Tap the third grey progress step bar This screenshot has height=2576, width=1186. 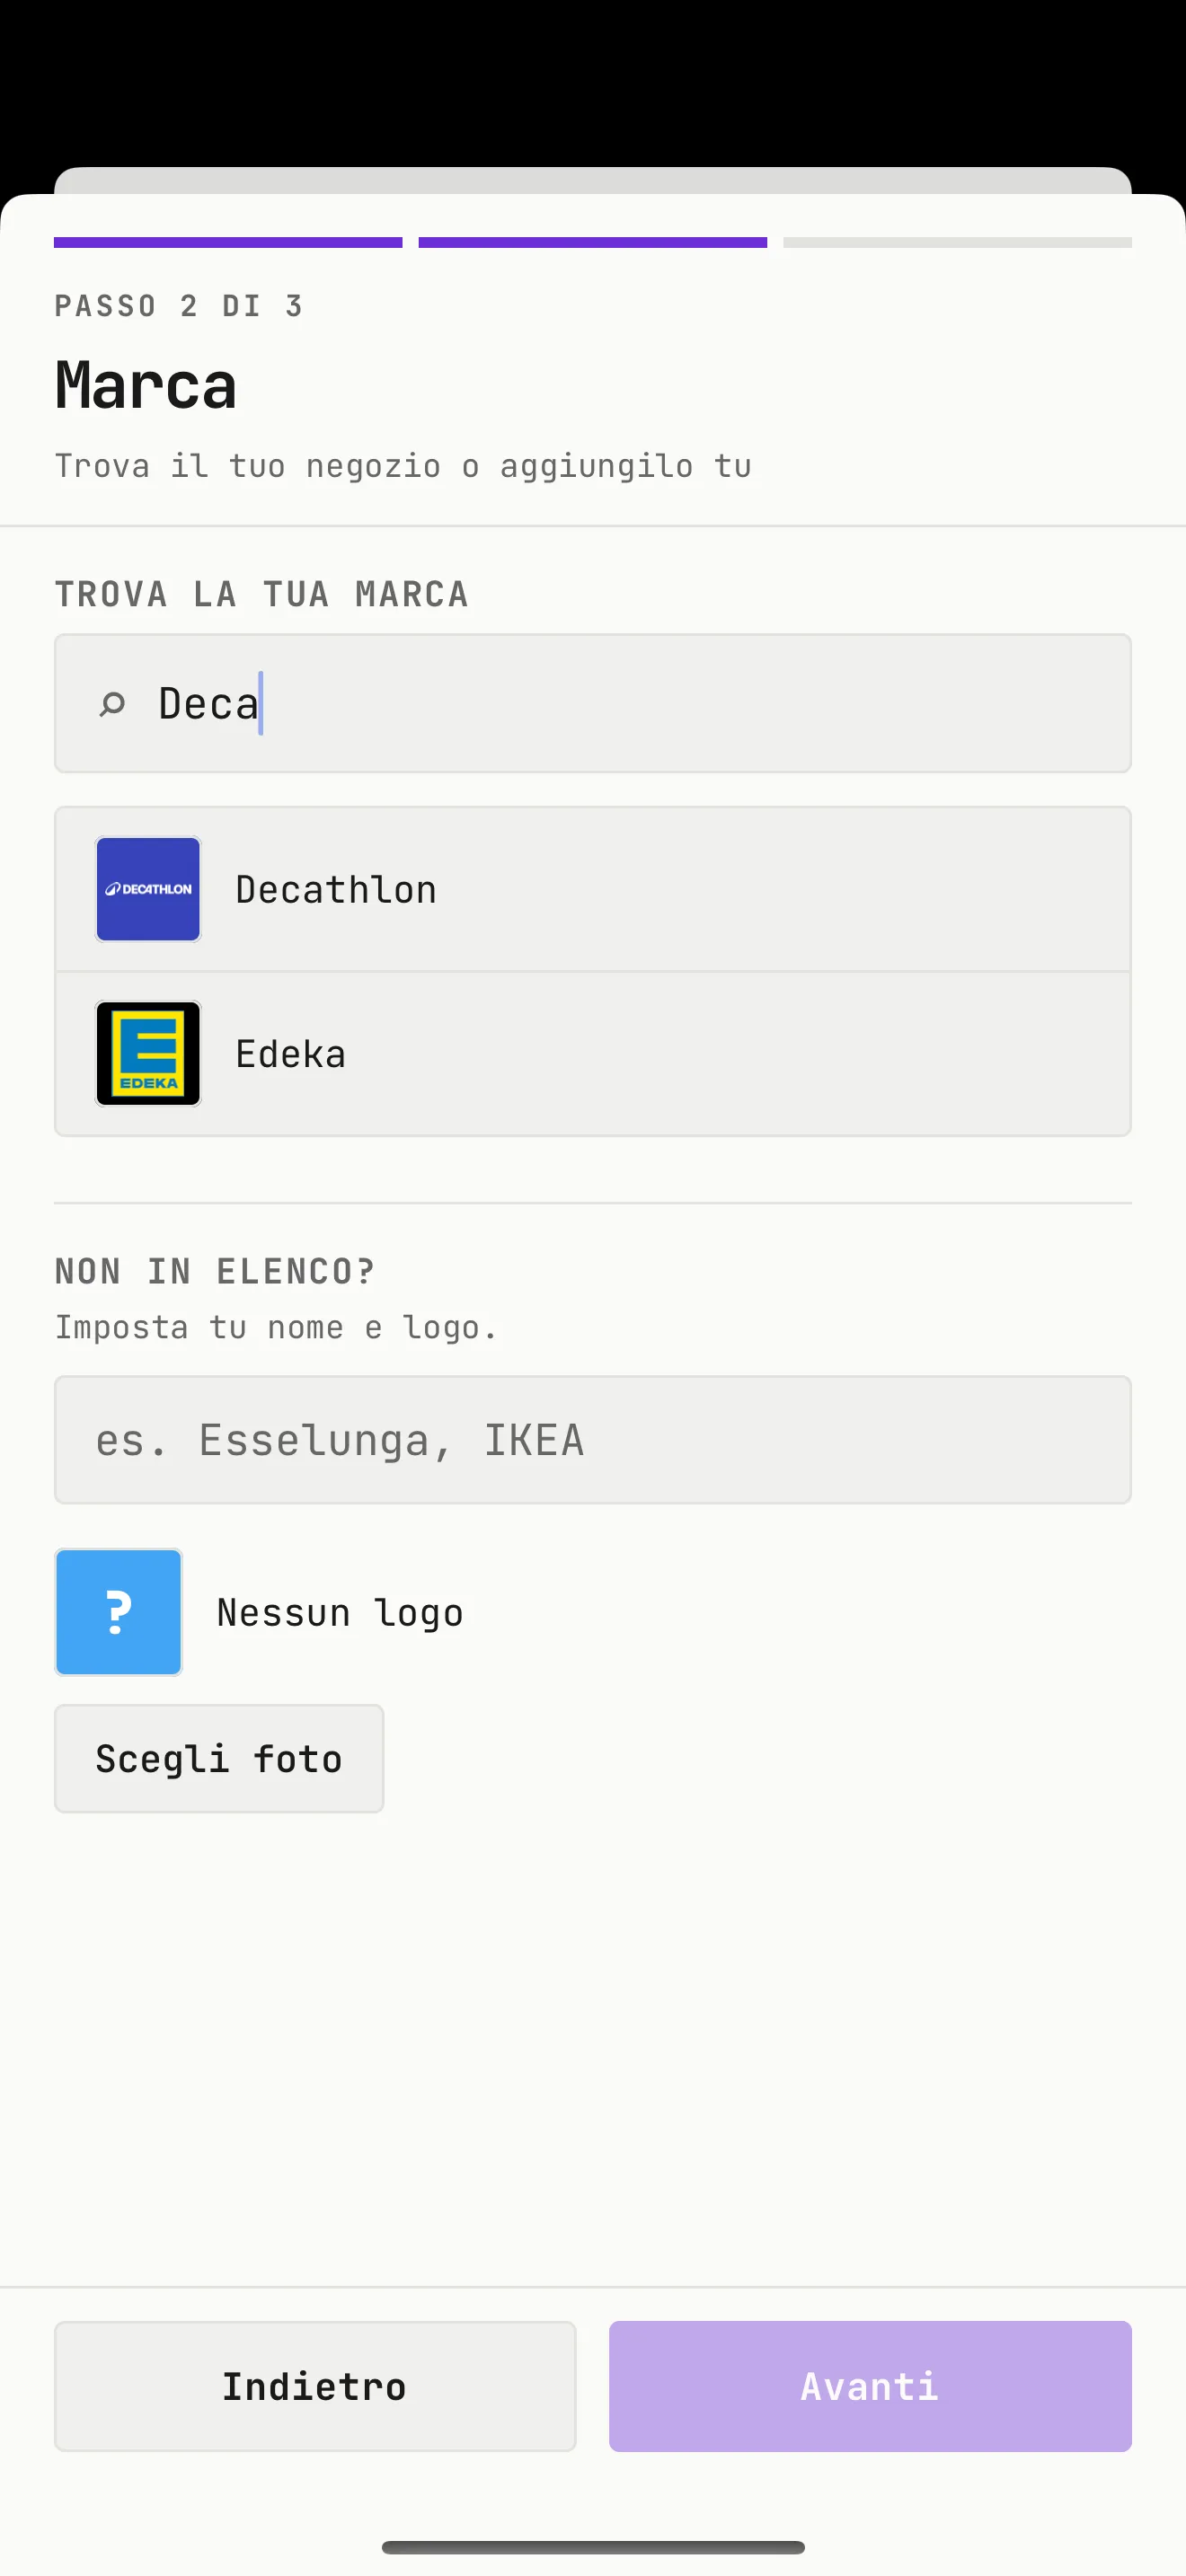[958, 242]
